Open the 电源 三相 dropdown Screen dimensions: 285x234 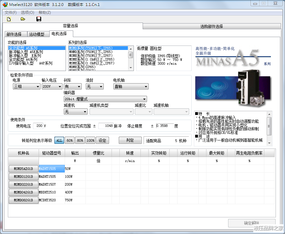26,86
